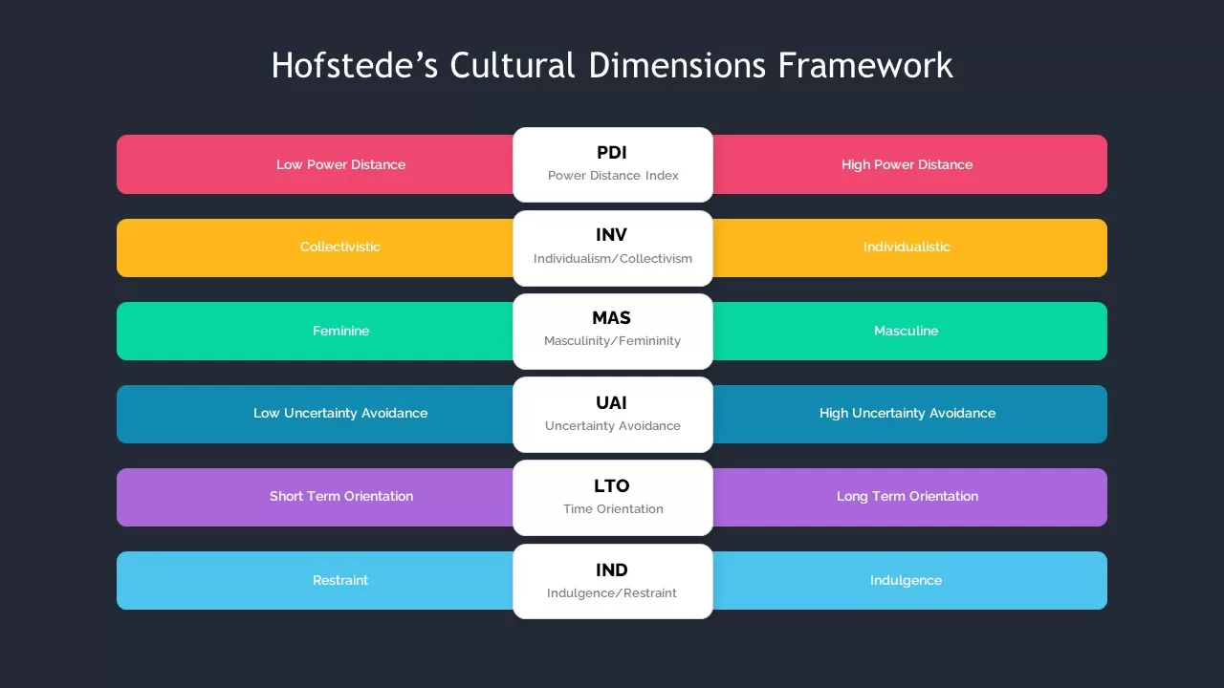Select the INV heading text

coord(612,235)
